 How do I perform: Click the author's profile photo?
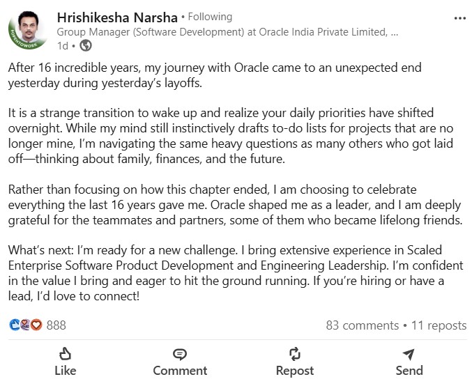point(28,31)
